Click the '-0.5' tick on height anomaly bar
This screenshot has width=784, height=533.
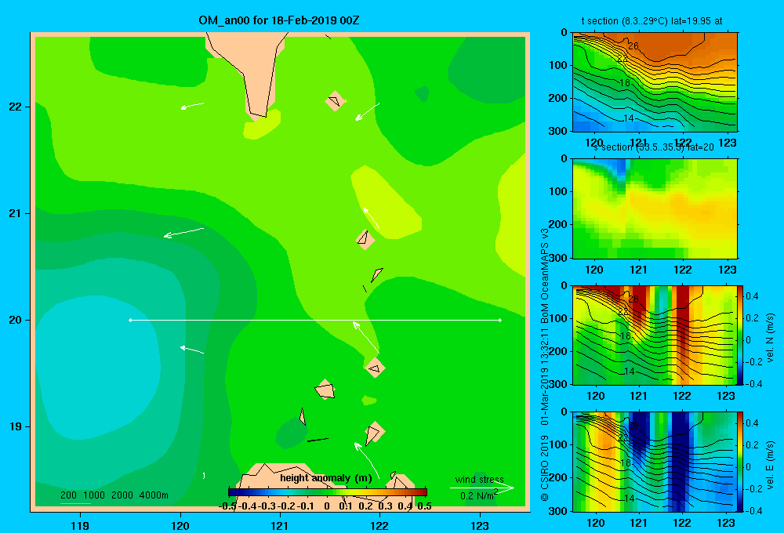pyautogui.click(x=227, y=506)
